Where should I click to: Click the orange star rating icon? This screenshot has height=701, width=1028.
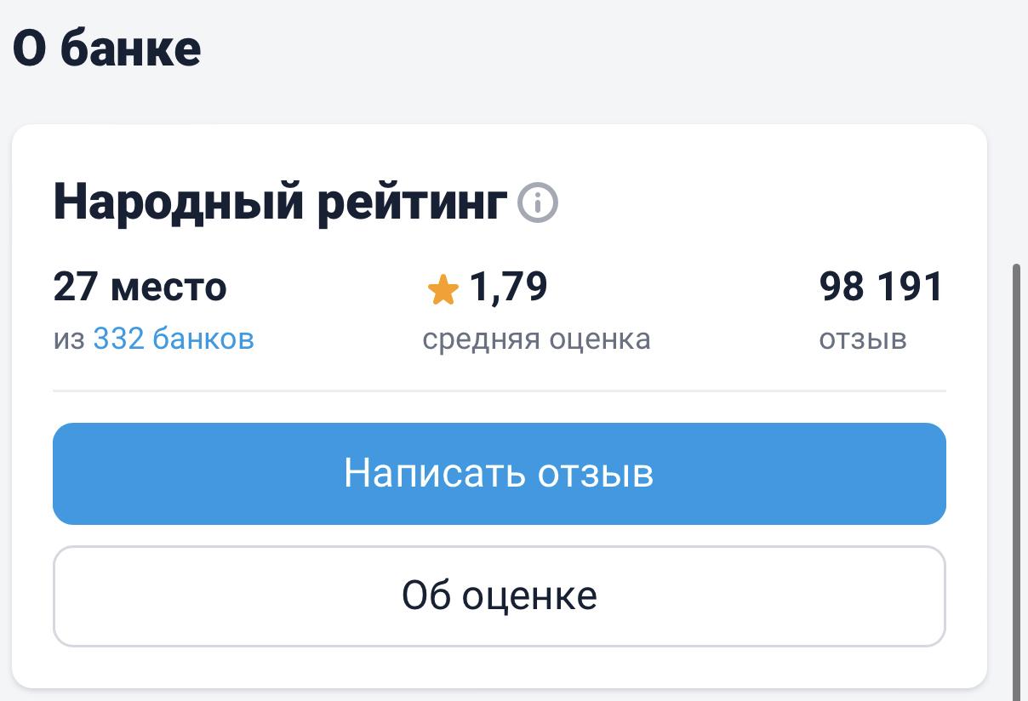click(443, 290)
